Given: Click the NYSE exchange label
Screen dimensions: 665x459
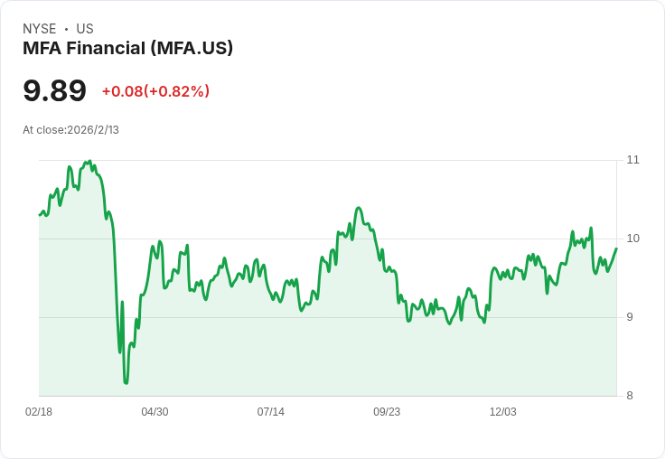Looking at the screenshot, I should pos(39,29).
